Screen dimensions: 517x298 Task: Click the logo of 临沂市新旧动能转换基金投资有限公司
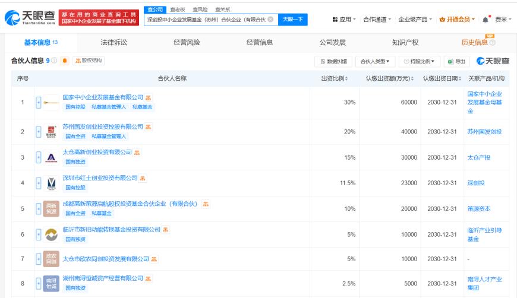(x=51, y=234)
